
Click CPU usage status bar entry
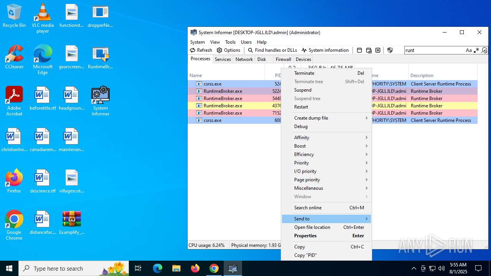207,245
